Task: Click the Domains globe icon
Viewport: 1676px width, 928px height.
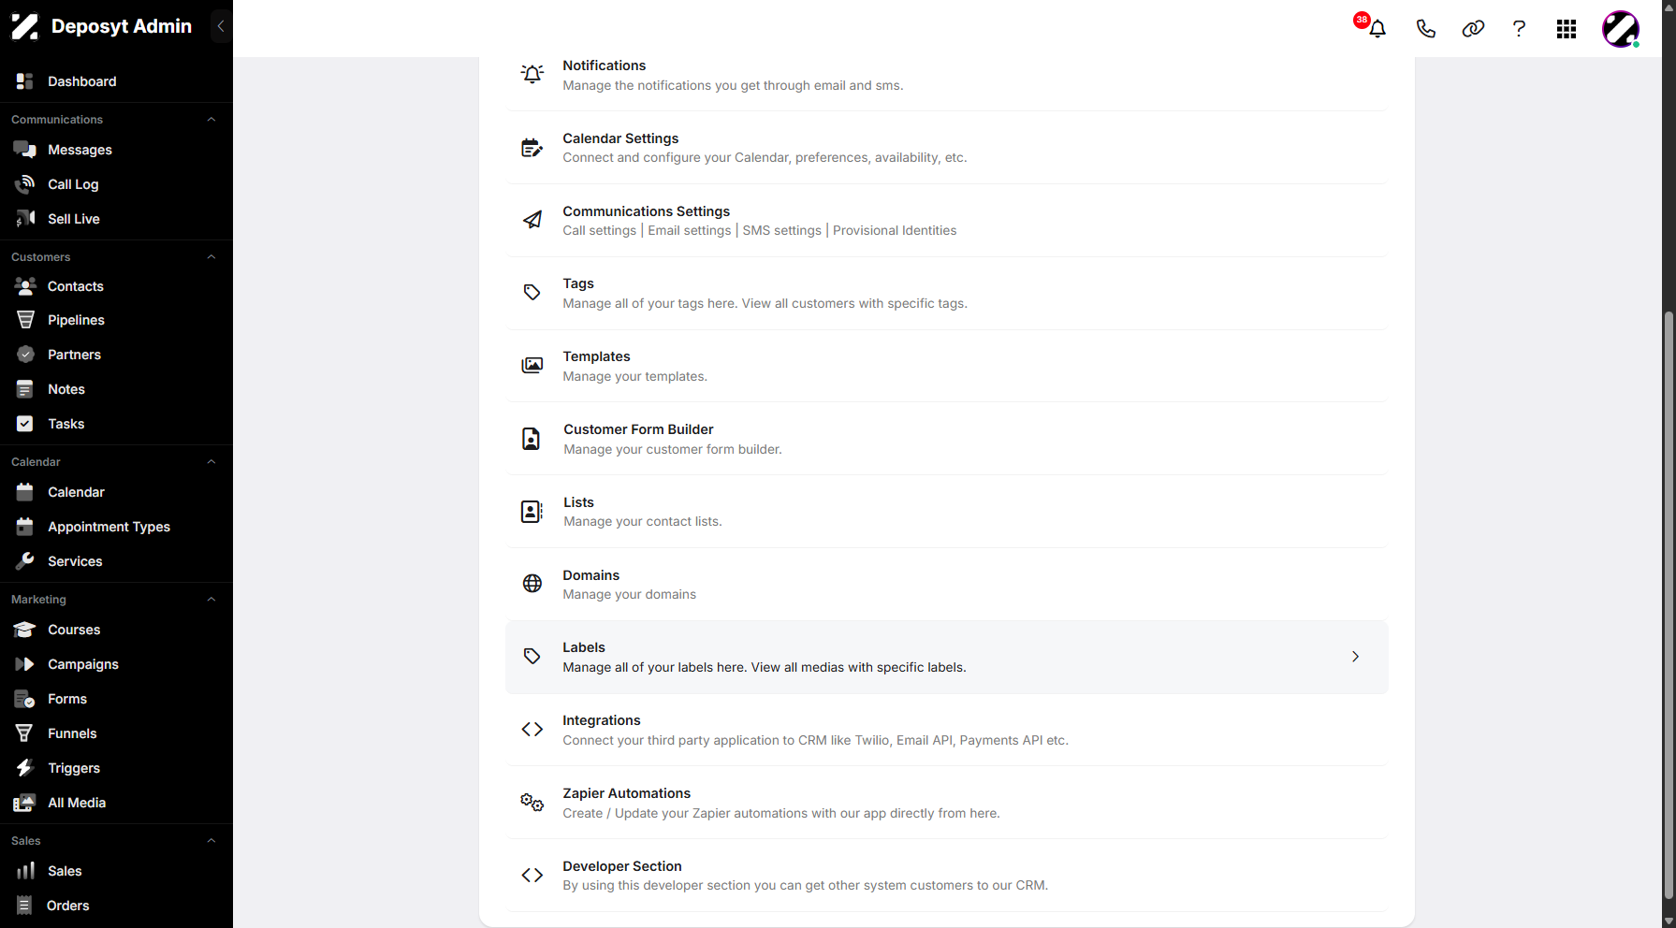Action: click(x=532, y=584)
